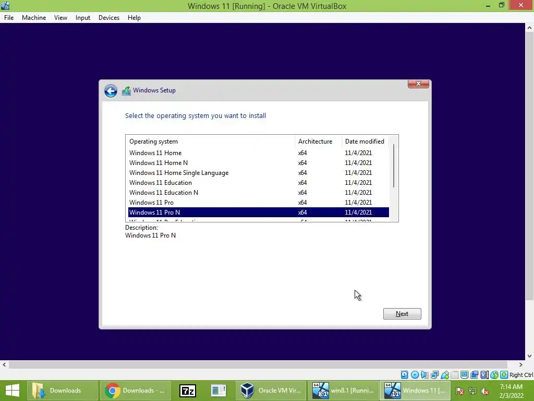Image resolution: width=534 pixels, height=401 pixels.
Task: Open the Windows Start button
Action: click(13, 391)
